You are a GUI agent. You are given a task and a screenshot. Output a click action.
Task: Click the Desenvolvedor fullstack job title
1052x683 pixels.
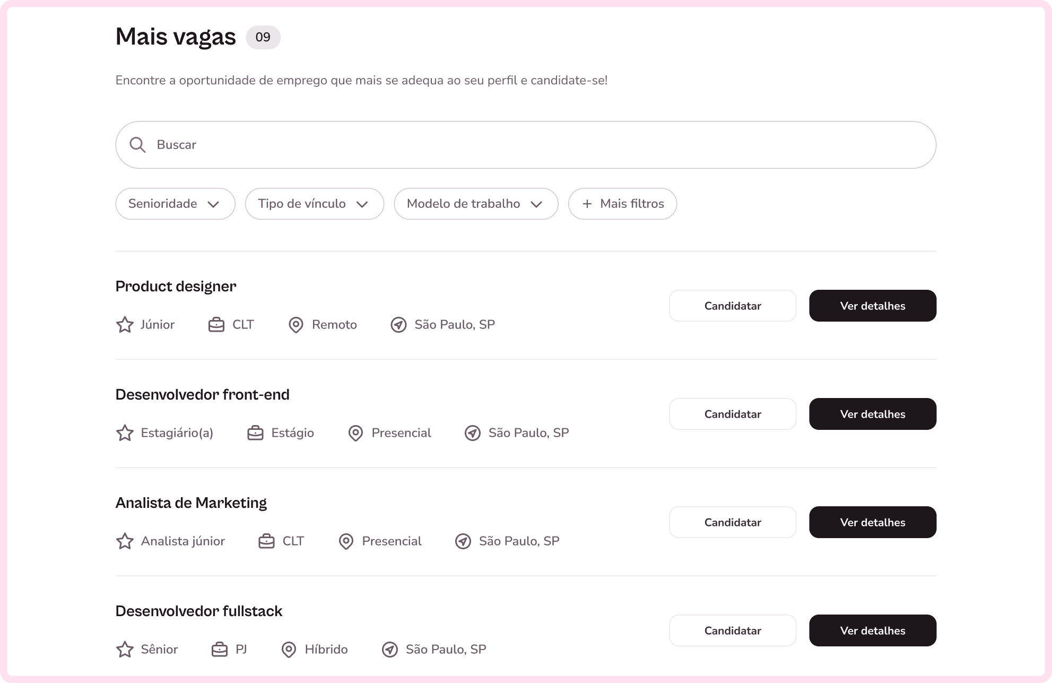click(x=199, y=611)
